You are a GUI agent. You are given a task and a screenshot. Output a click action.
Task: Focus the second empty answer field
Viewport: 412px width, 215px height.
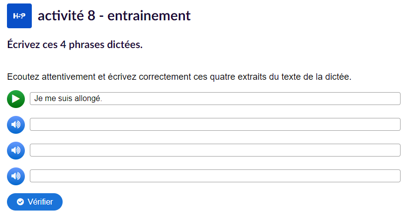tap(215, 124)
